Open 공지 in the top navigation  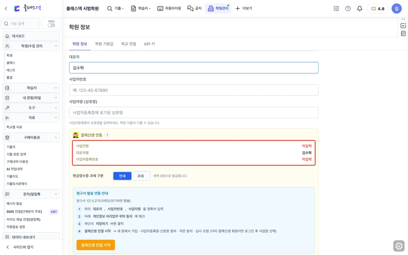pyautogui.click(x=195, y=8)
